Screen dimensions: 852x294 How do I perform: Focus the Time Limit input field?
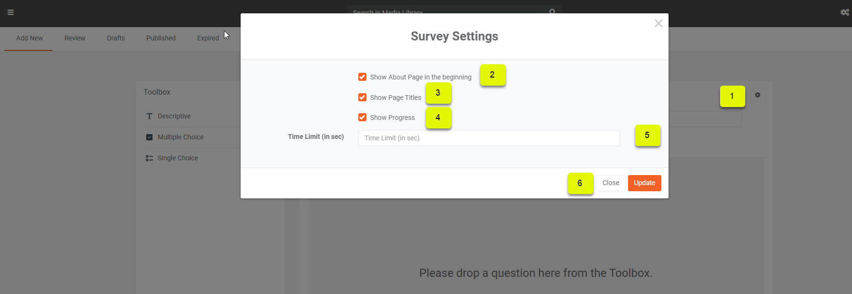(489, 138)
